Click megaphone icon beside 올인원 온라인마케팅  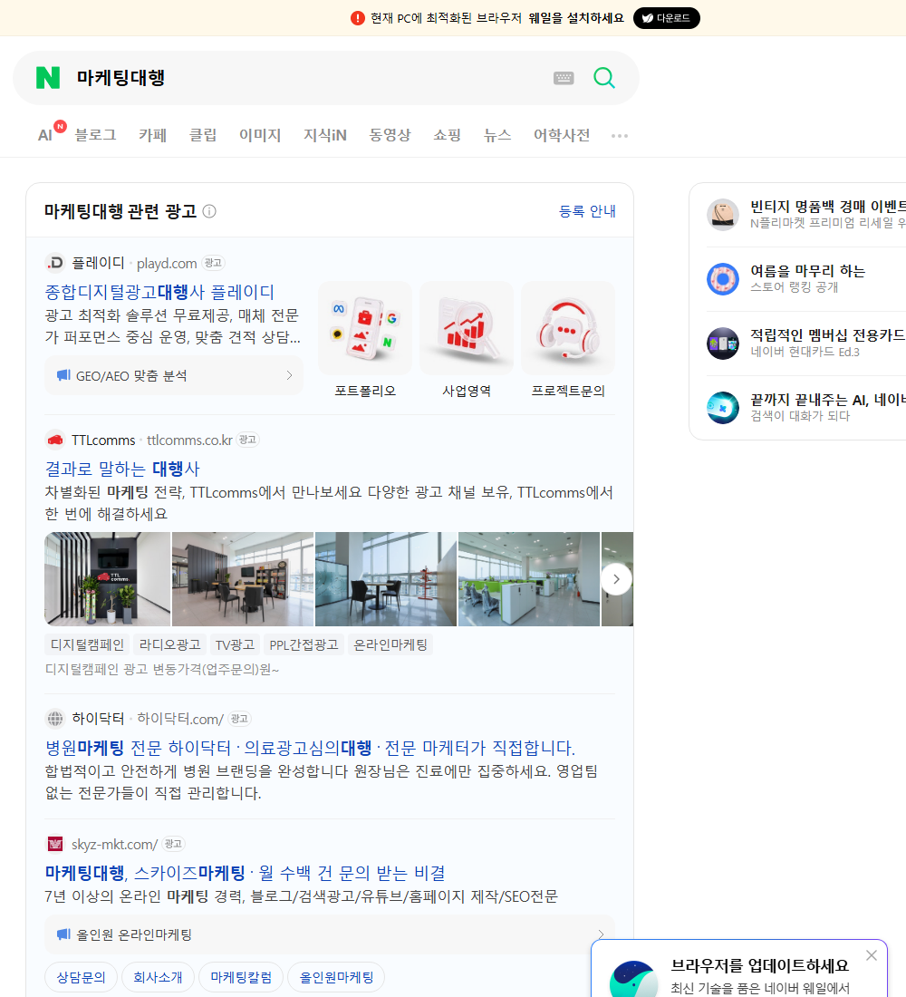click(63, 934)
